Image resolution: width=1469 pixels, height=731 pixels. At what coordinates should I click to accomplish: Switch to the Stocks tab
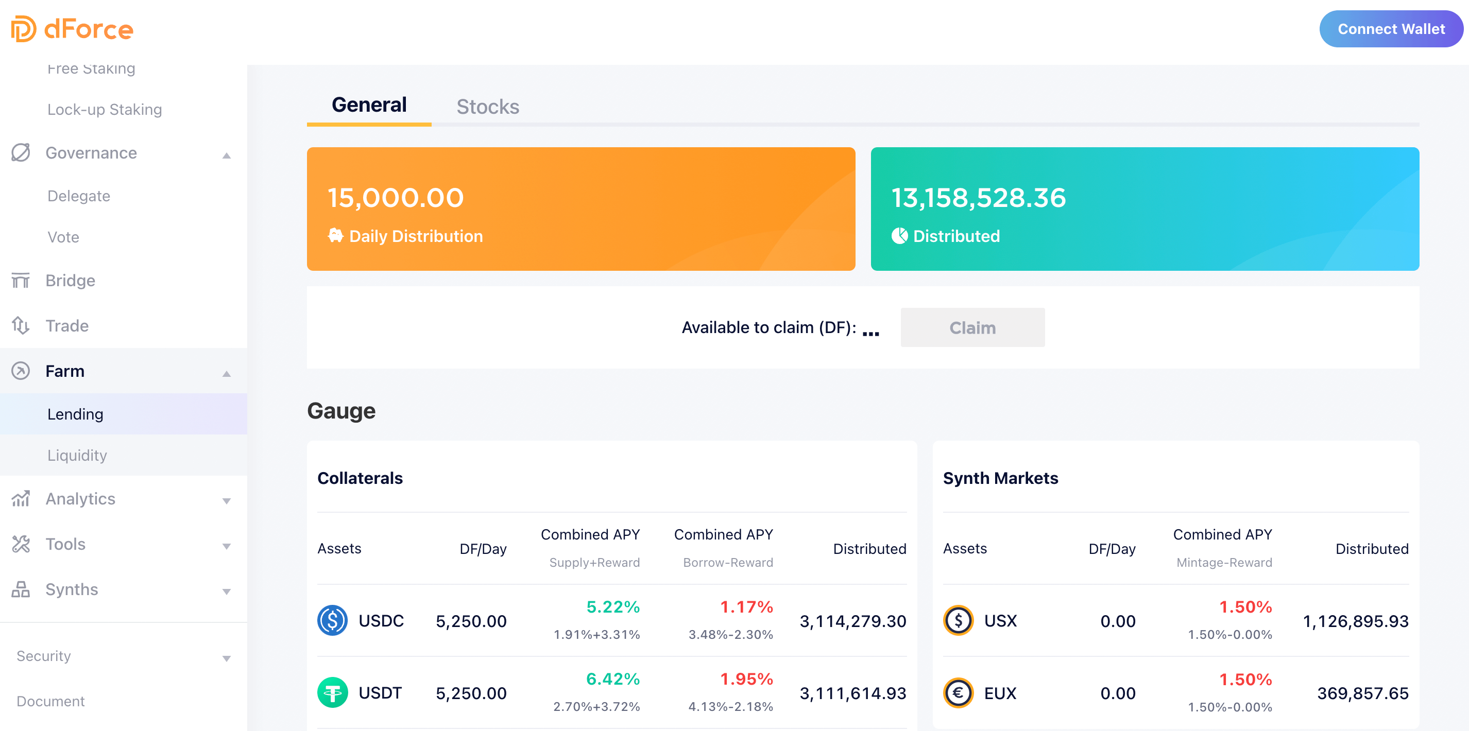[488, 107]
